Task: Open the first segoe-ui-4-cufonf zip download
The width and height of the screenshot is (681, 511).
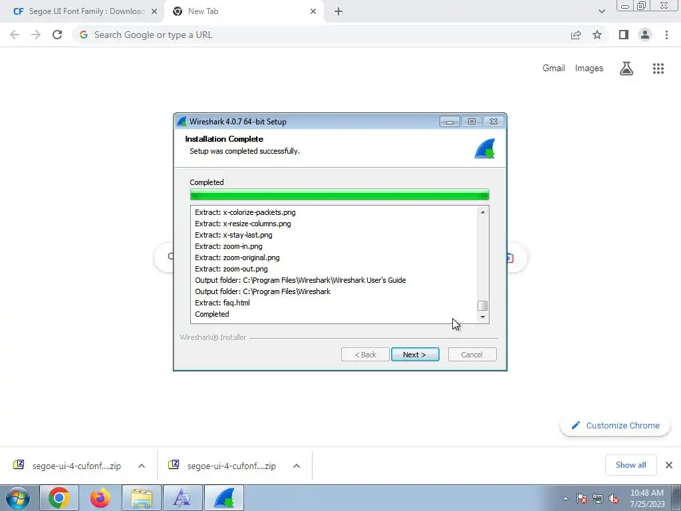Action: (x=67, y=466)
